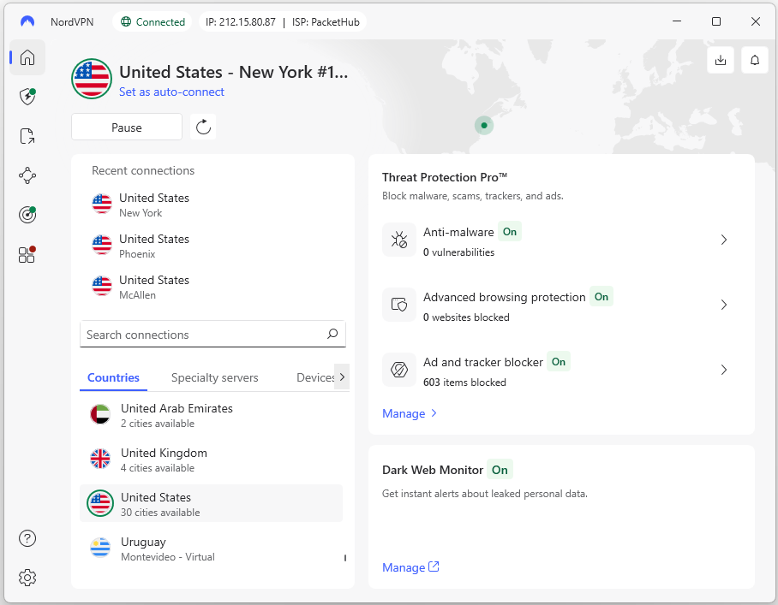
Task: Click the IP: 212.15.80.87 text
Action: coord(241,21)
